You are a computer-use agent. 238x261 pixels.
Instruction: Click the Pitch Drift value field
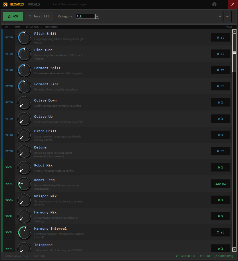(x=221, y=135)
